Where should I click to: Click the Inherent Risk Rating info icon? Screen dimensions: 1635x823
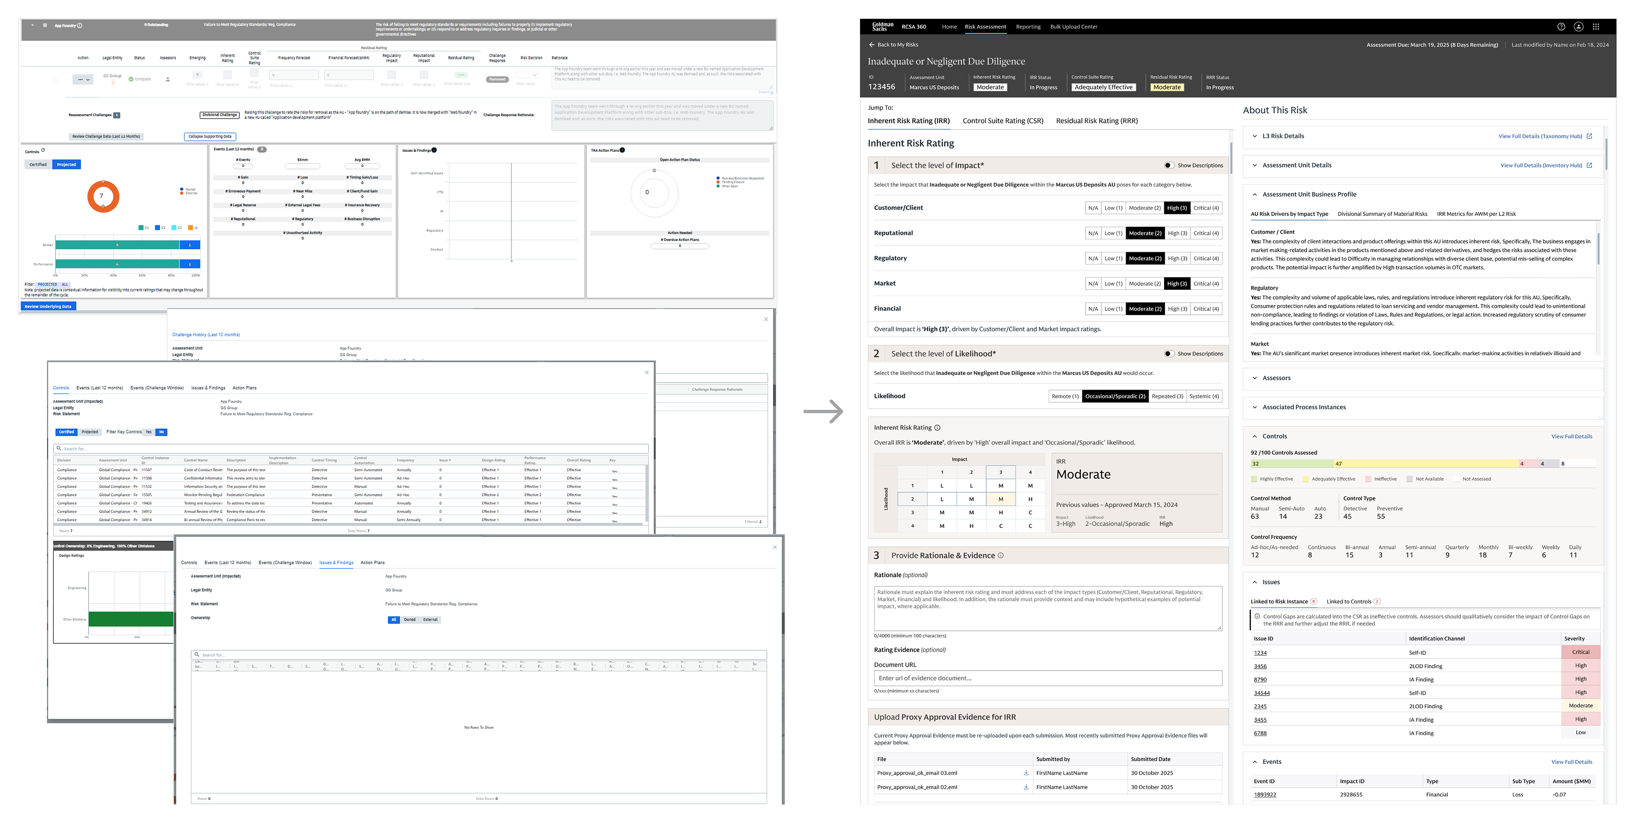coord(938,428)
